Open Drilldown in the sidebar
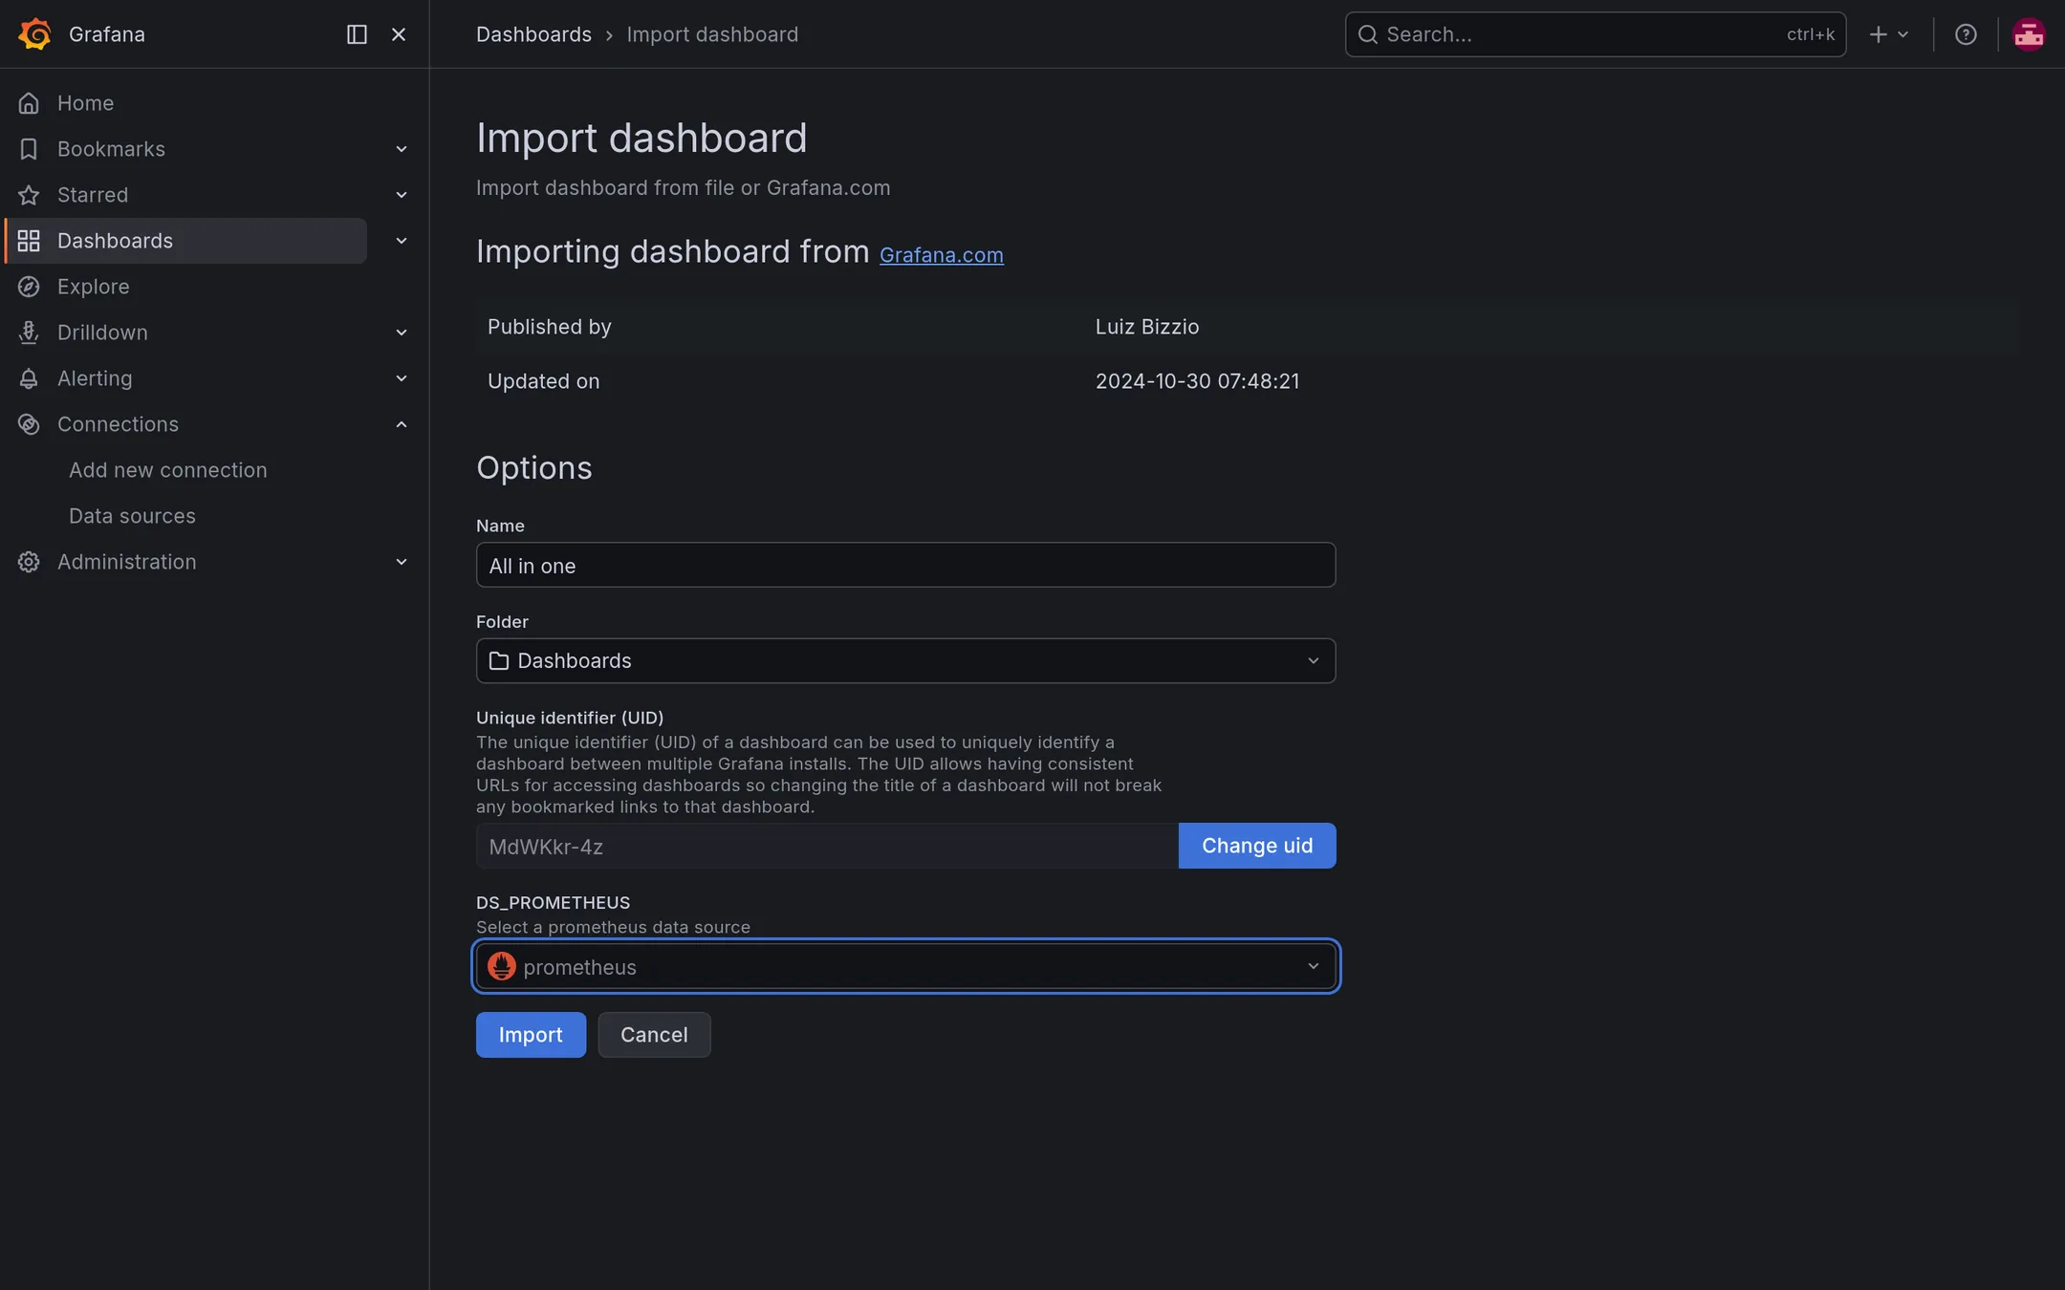Viewport: 2065px width, 1290px height. 102,333
